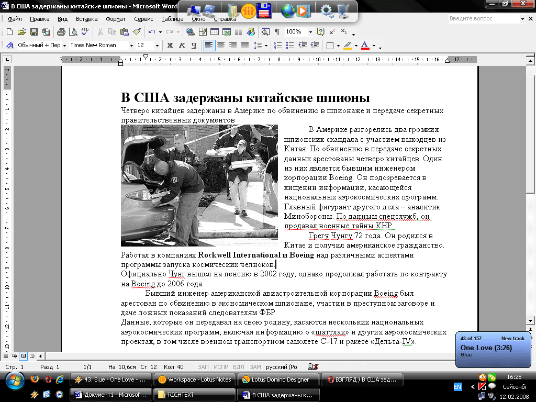This screenshot has width=536, height=402.
Task: Click the Save icon in toolbar
Action: [33, 32]
